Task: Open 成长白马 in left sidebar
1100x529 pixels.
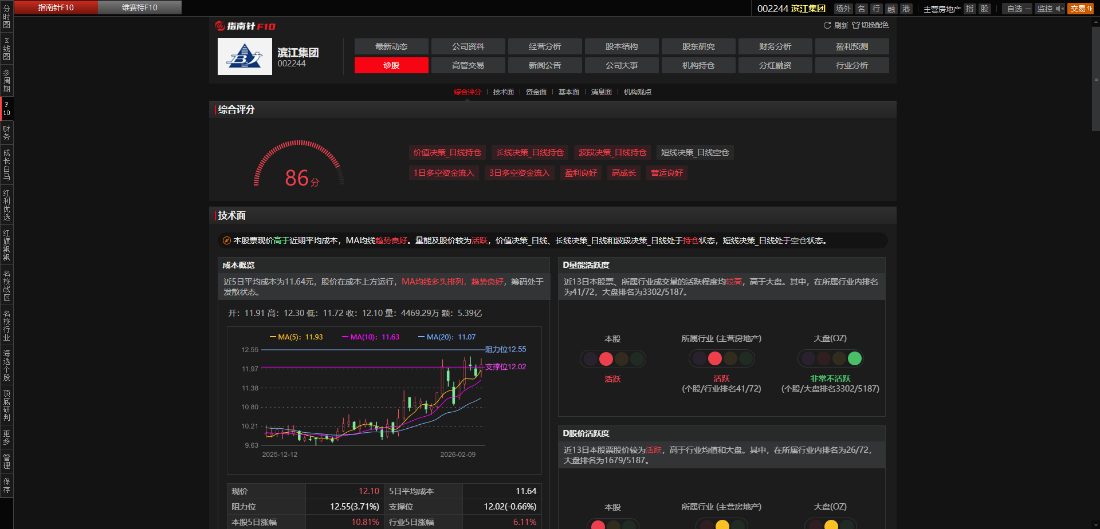Action: tap(7, 165)
